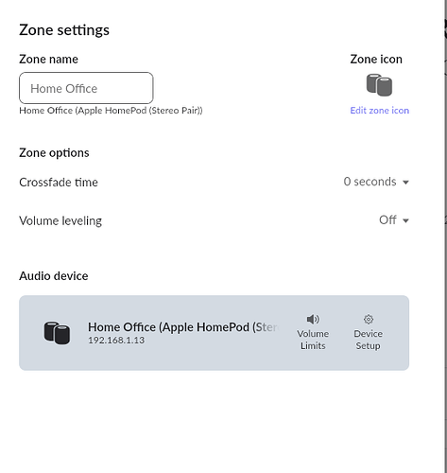
Task: Select the Off volume leveling value
Action: point(387,219)
